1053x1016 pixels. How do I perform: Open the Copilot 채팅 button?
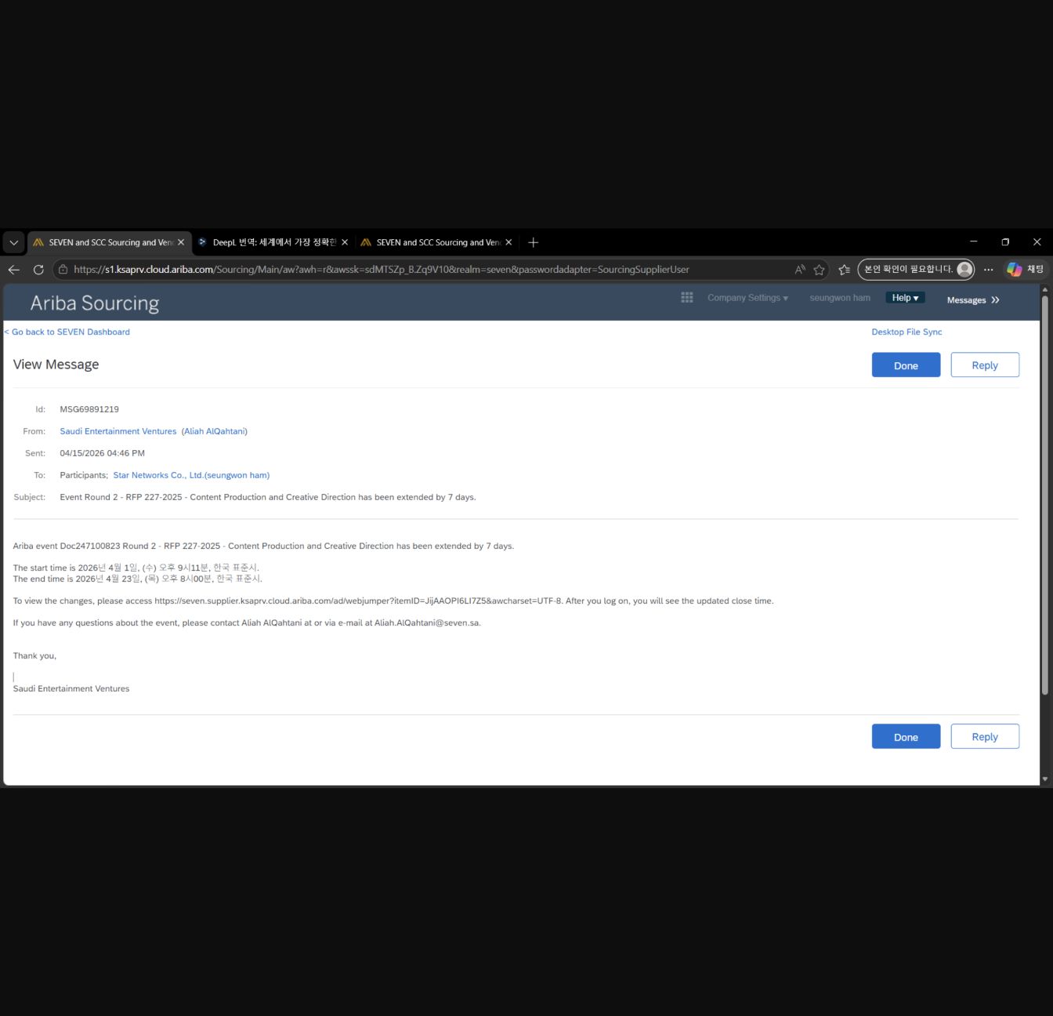click(x=1026, y=270)
